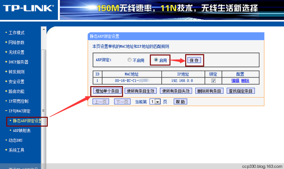The image size is (284, 169).
Task: Collapse the IP与MAC绑定 sidebar section
Action: click(x=19, y=111)
